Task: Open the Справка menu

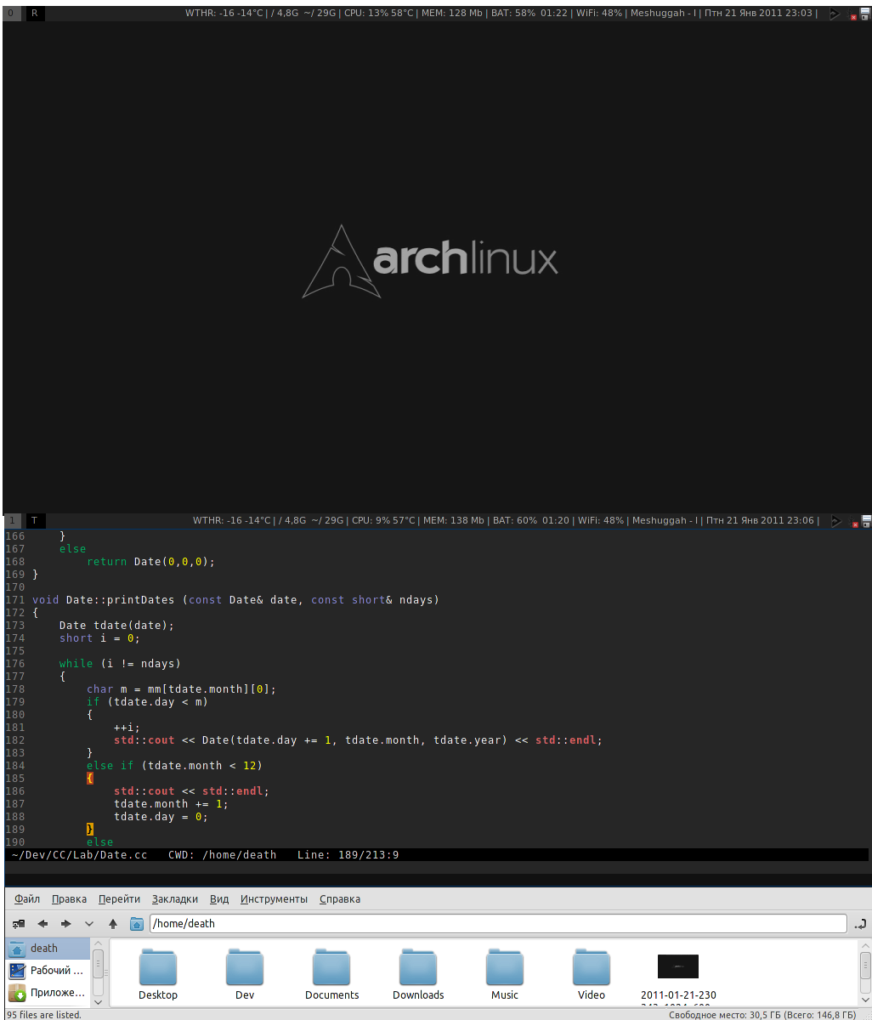Action: point(340,898)
